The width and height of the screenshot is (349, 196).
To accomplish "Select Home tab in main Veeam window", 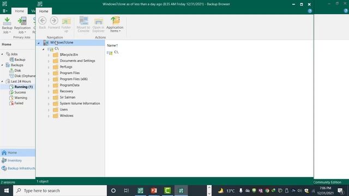I will [20, 11].
